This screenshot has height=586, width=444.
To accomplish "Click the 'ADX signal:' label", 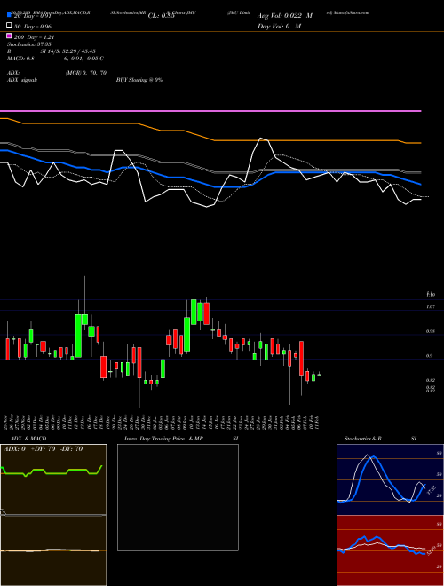I will (x=22, y=80).
